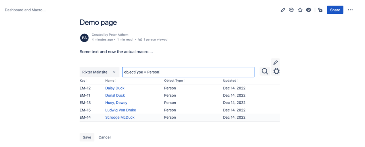This screenshot has width=365, height=147.
Task: Open the inline comments icon
Action: coord(291,10)
